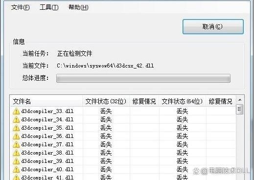255x180 pixels.
Task: Click 64位 丢失 status of d3dcompiler_39.dll
Action: (182, 161)
